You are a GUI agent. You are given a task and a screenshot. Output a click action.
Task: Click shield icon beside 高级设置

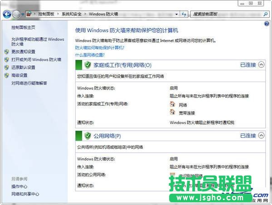coord(7,75)
